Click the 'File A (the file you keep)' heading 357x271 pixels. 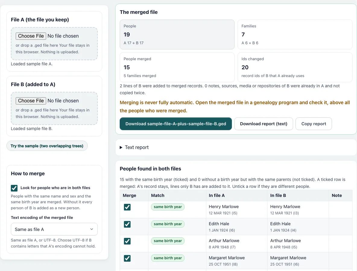(40, 20)
